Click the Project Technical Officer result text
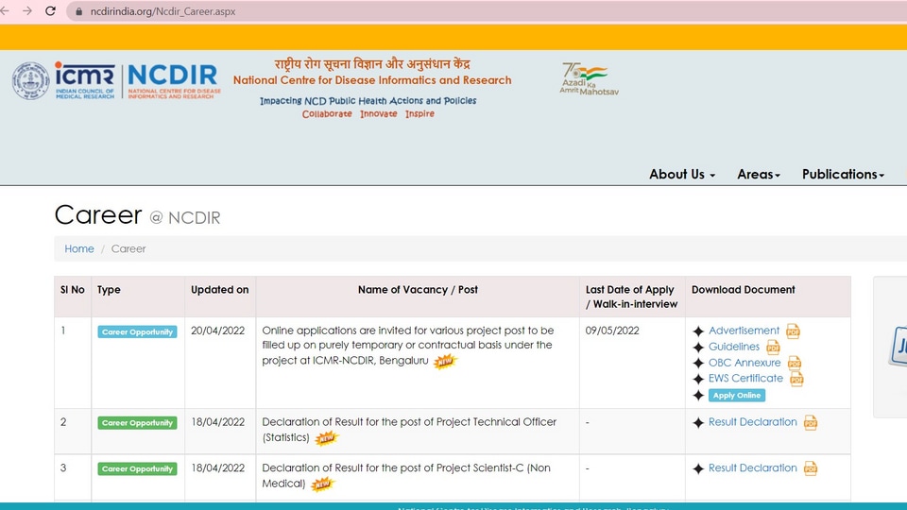Screen dimensions: 907x510 tap(409, 430)
